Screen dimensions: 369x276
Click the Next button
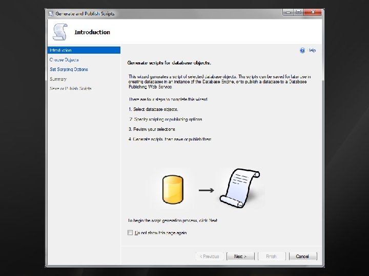pyautogui.click(x=240, y=256)
